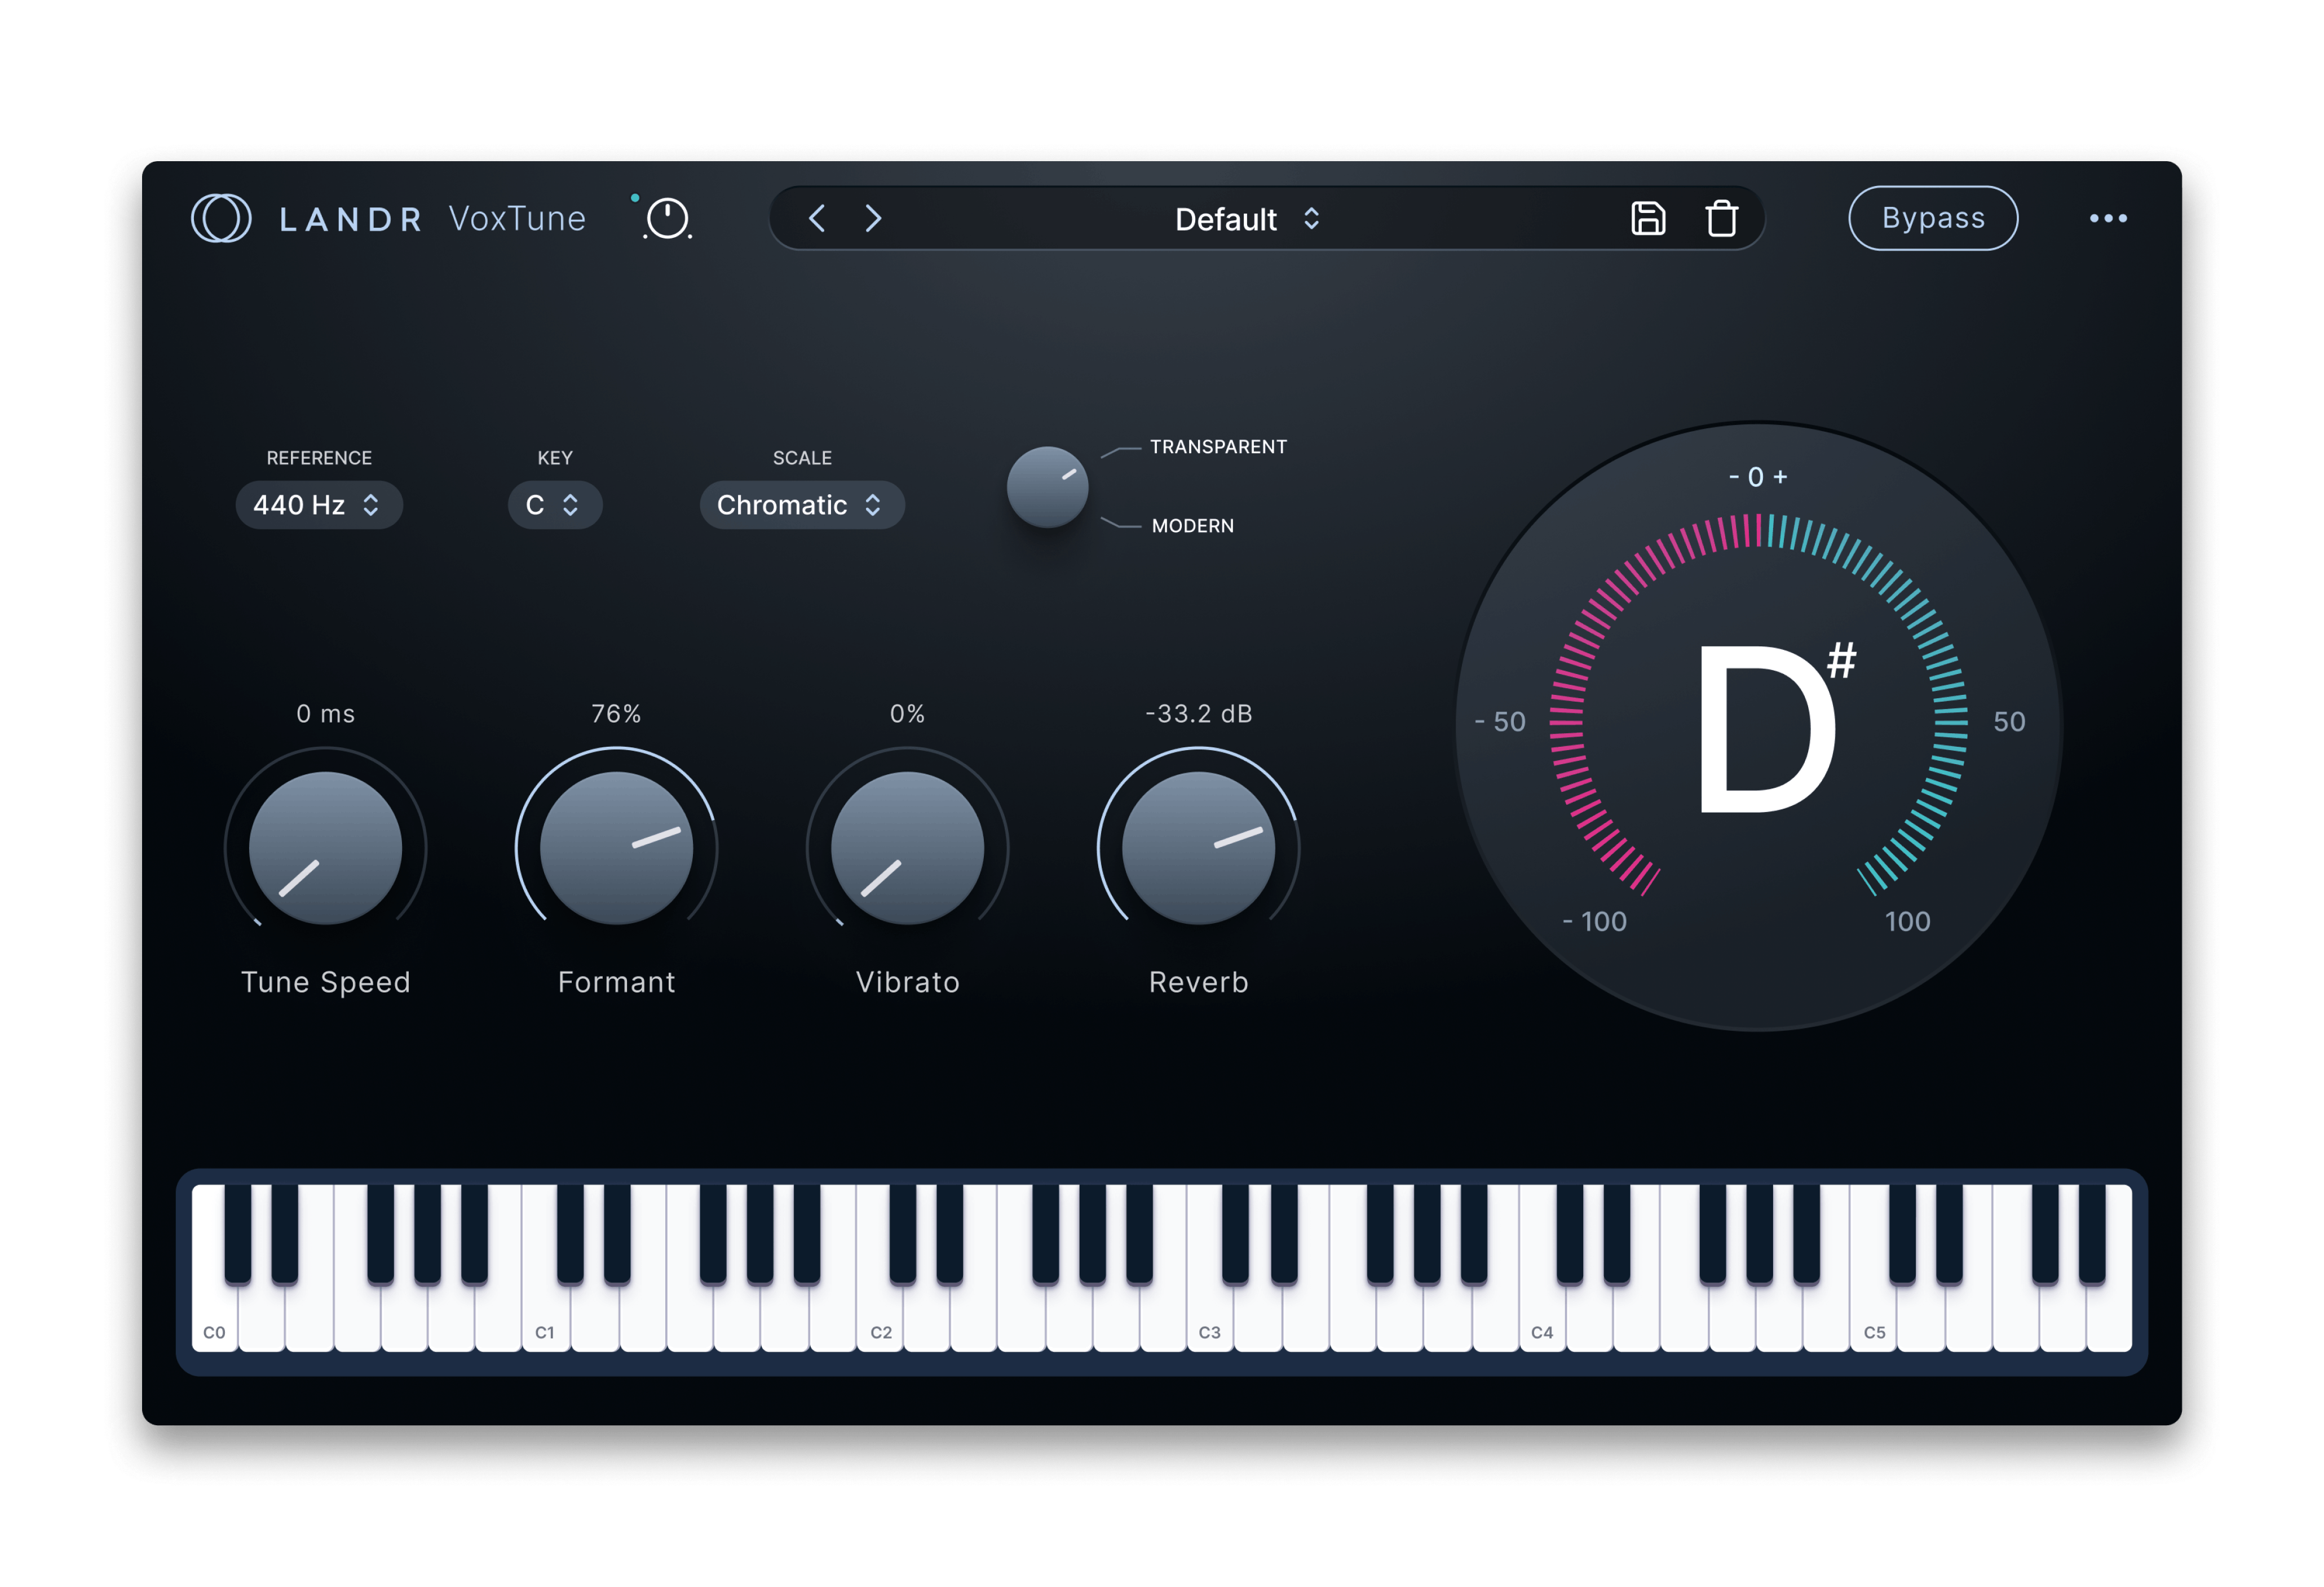Open the Default preset dropdown
2324x1587 pixels.
(x=1247, y=219)
